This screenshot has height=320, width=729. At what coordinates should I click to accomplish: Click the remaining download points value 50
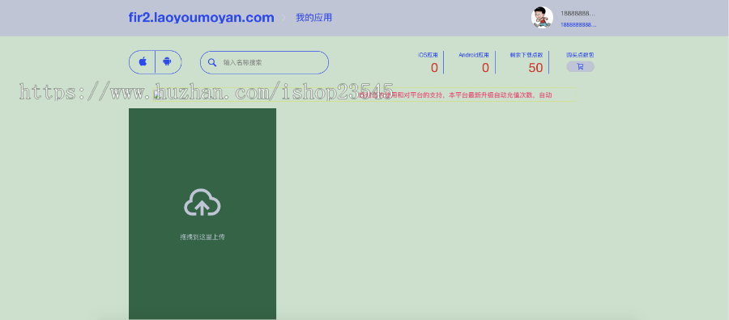click(535, 68)
